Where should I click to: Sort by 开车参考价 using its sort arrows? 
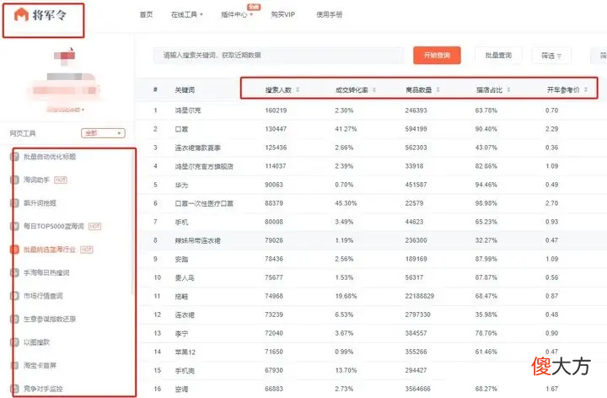(x=586, y=90)
